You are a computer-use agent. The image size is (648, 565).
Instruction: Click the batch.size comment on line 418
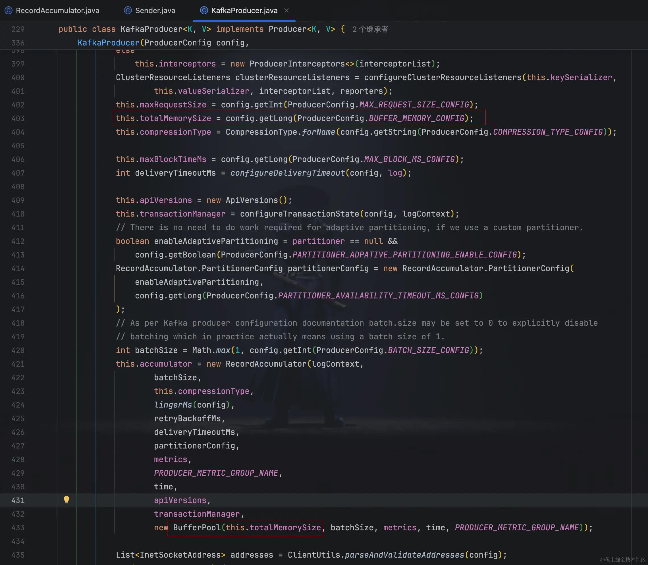tap(357, 323)
